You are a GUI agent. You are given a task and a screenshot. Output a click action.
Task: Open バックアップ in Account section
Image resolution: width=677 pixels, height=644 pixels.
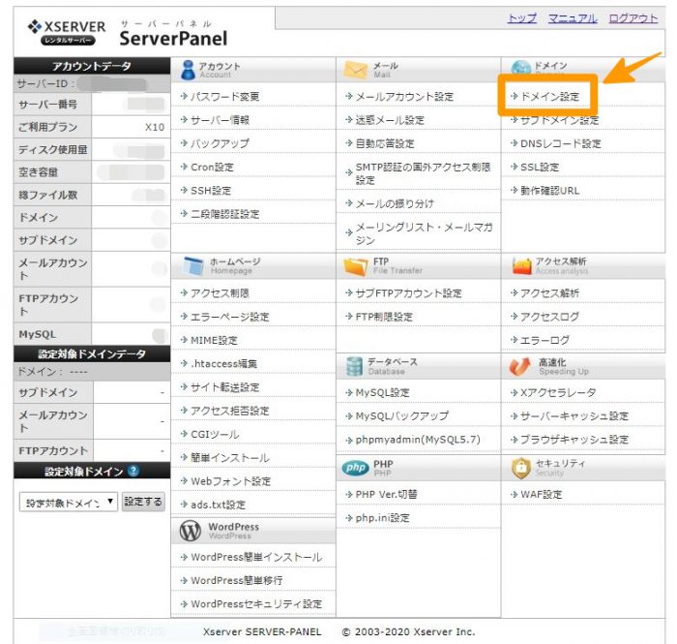point(220,143)
